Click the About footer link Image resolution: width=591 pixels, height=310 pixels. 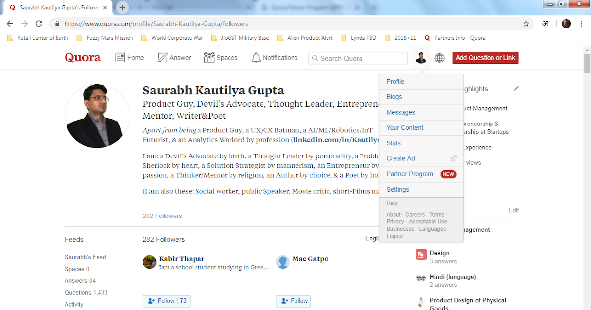tap(394, 215)
